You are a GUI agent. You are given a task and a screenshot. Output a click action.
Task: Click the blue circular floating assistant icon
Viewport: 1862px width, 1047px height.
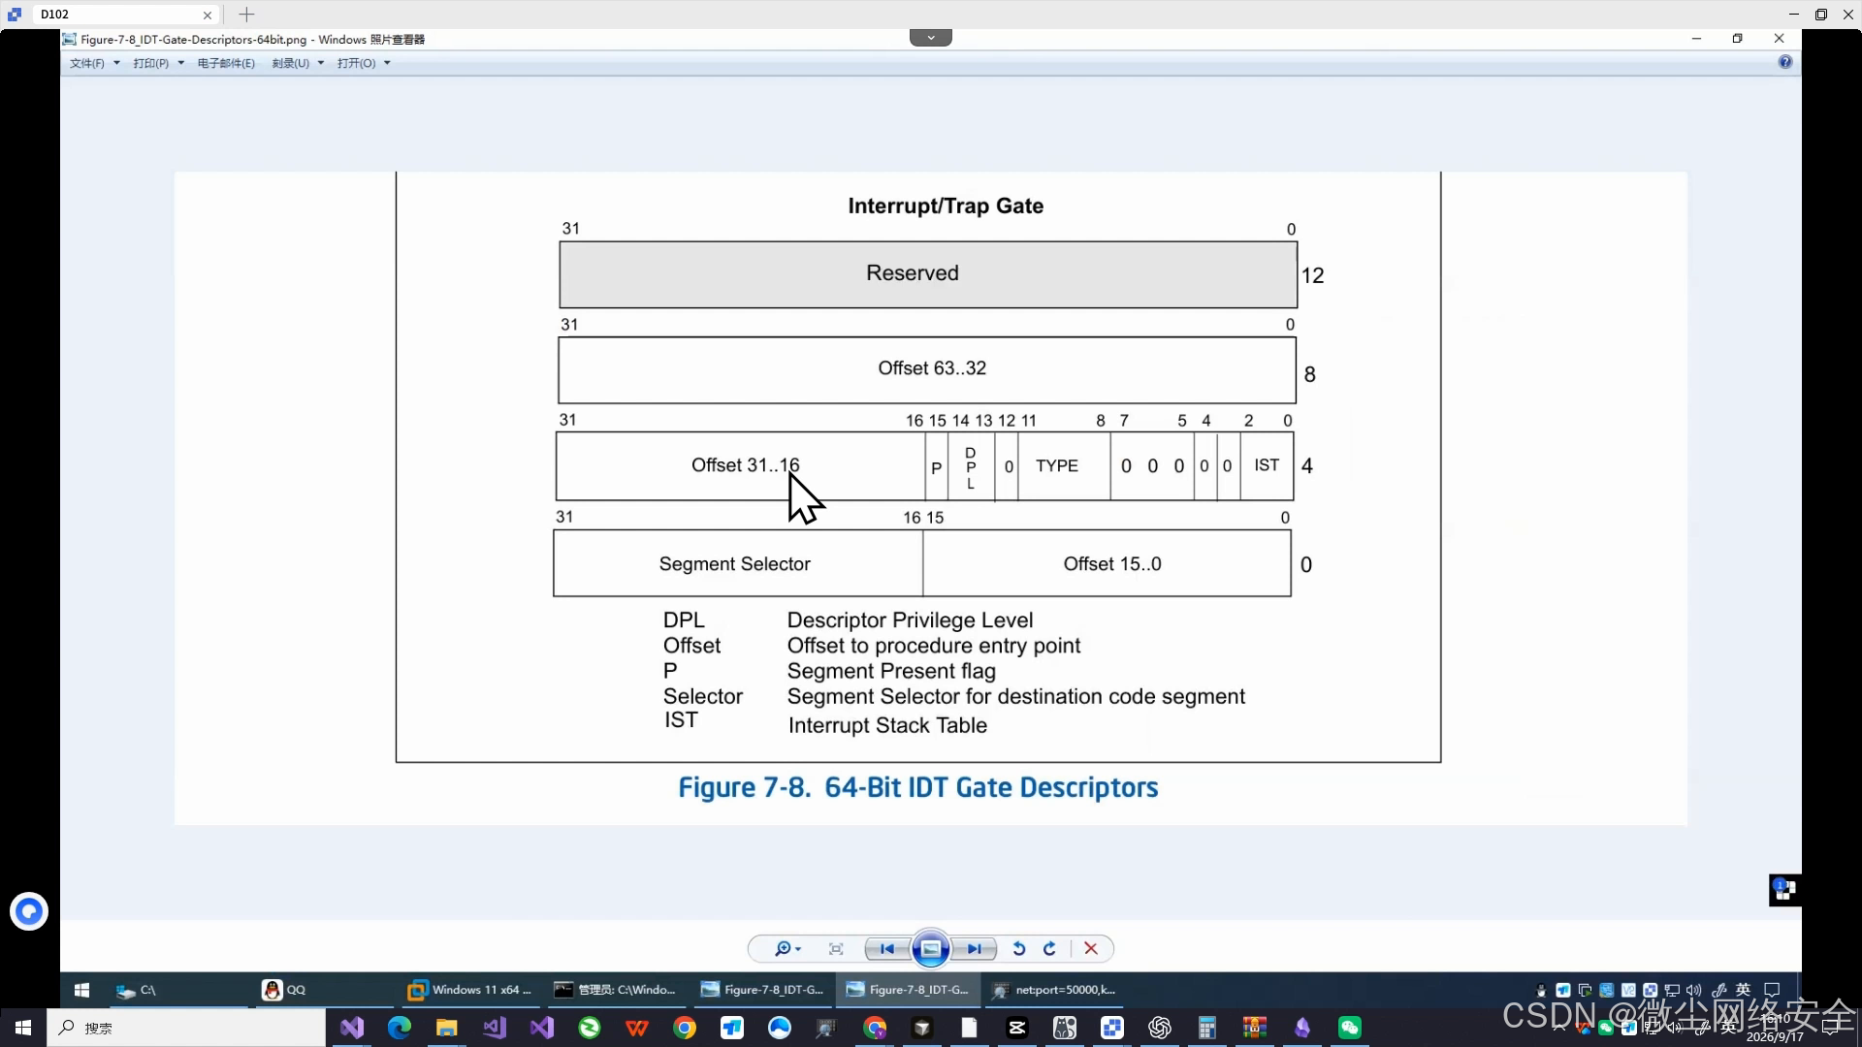29,911
